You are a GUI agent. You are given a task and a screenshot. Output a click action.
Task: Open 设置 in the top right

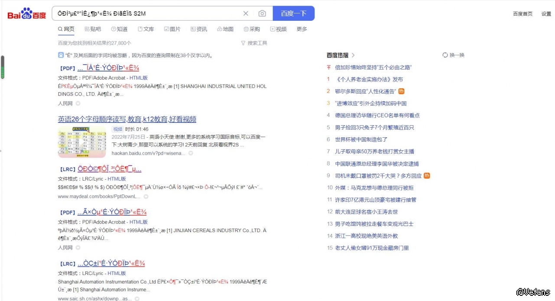tap(546, 14)
